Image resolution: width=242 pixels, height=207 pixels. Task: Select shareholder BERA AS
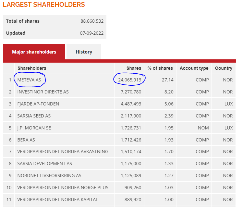pyautogui.click(x=26, y=140)
